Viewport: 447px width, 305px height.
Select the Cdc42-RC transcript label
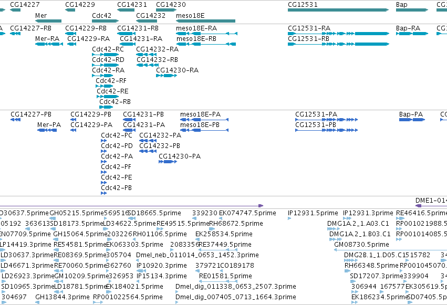point(108,49)
